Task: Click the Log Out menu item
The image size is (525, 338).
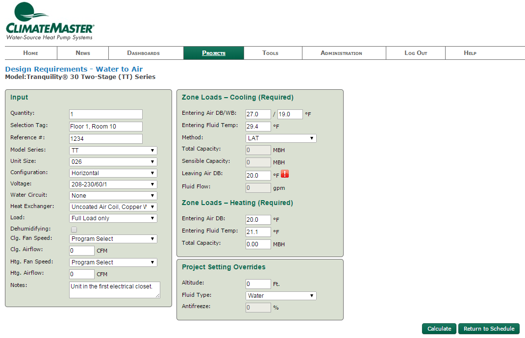Action: pyautogui.click(x=416, y=53)
